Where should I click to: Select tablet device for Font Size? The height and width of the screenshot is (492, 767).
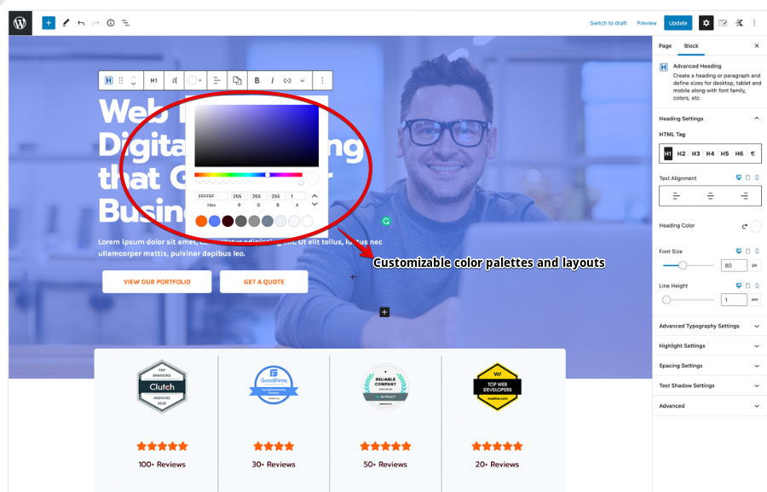pyautogui.click(x=748, y=252)
